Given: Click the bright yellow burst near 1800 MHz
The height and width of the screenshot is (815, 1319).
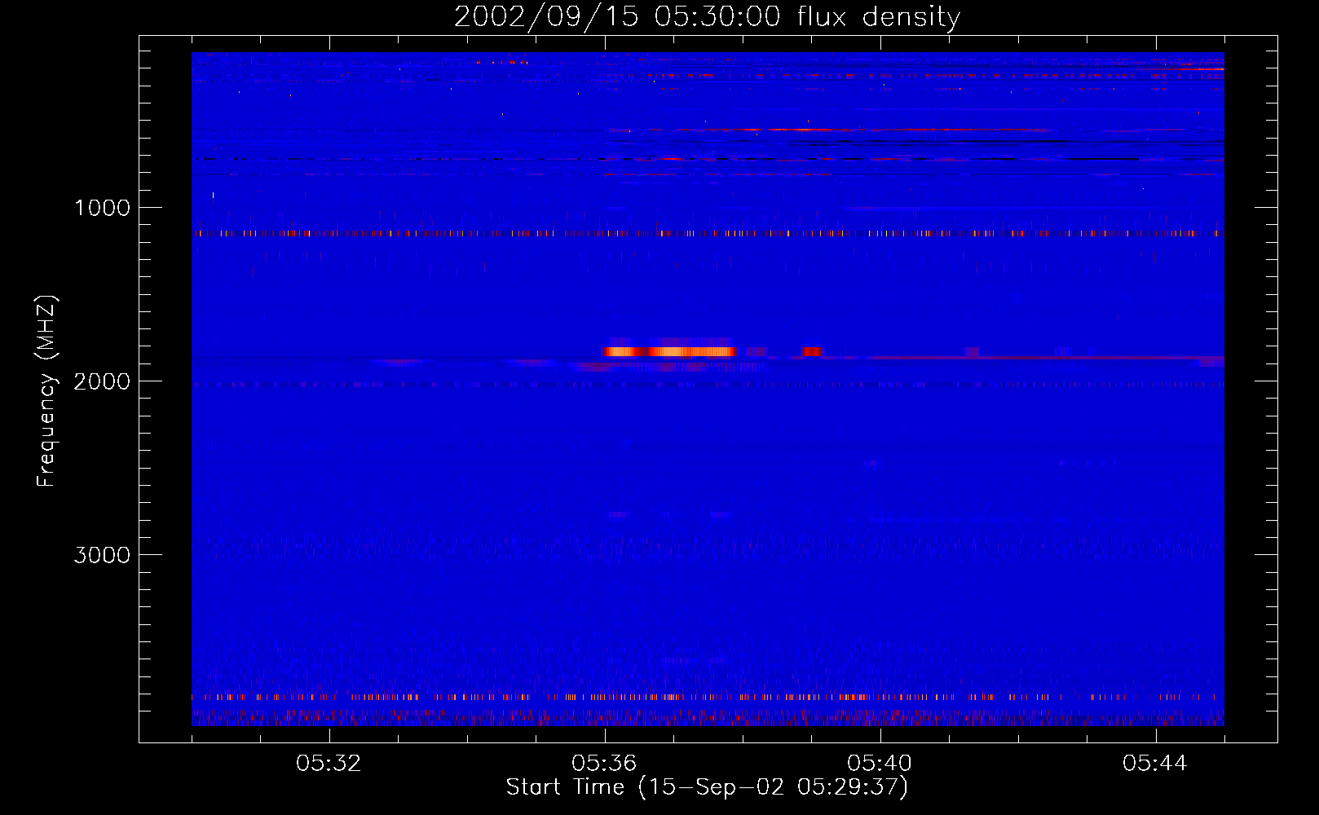Looking at the screenshot, I should click(x=669, y=351).
